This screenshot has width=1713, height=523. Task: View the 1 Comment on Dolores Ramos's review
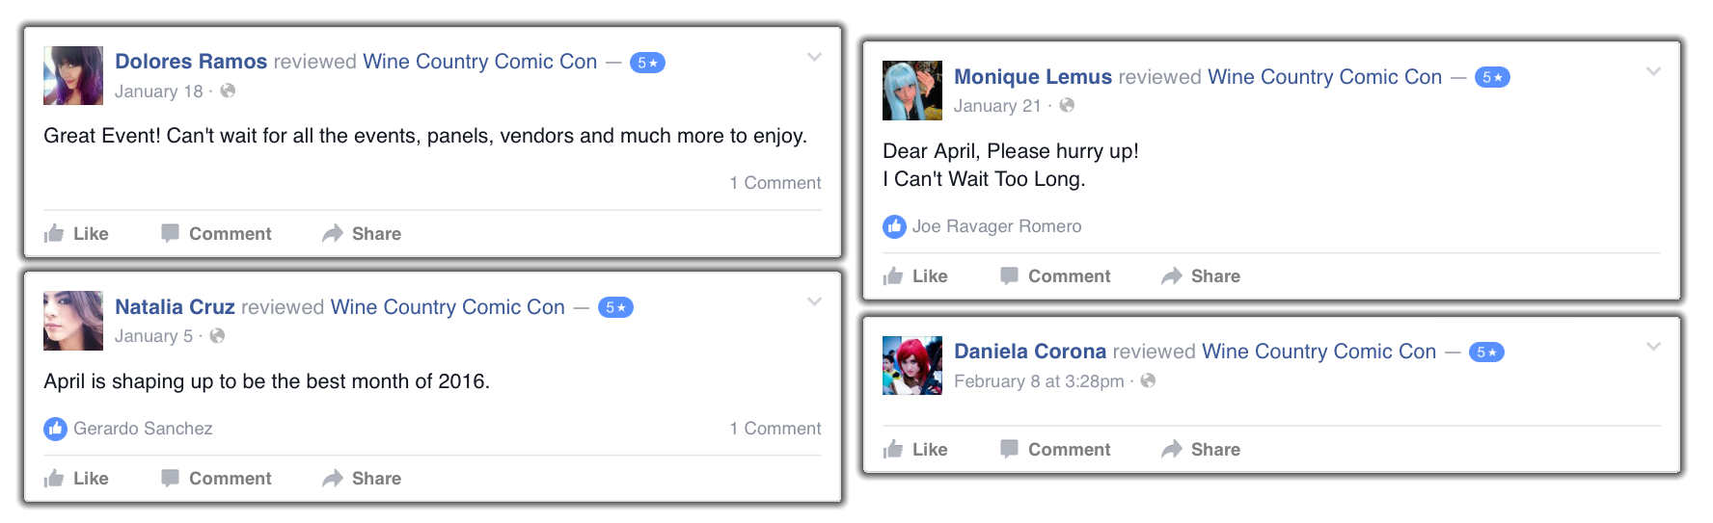click(775, 183)
